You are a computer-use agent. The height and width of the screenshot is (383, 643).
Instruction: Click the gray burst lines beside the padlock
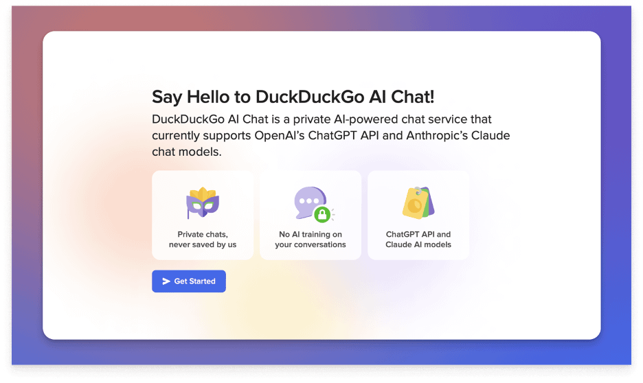[333, 214]
